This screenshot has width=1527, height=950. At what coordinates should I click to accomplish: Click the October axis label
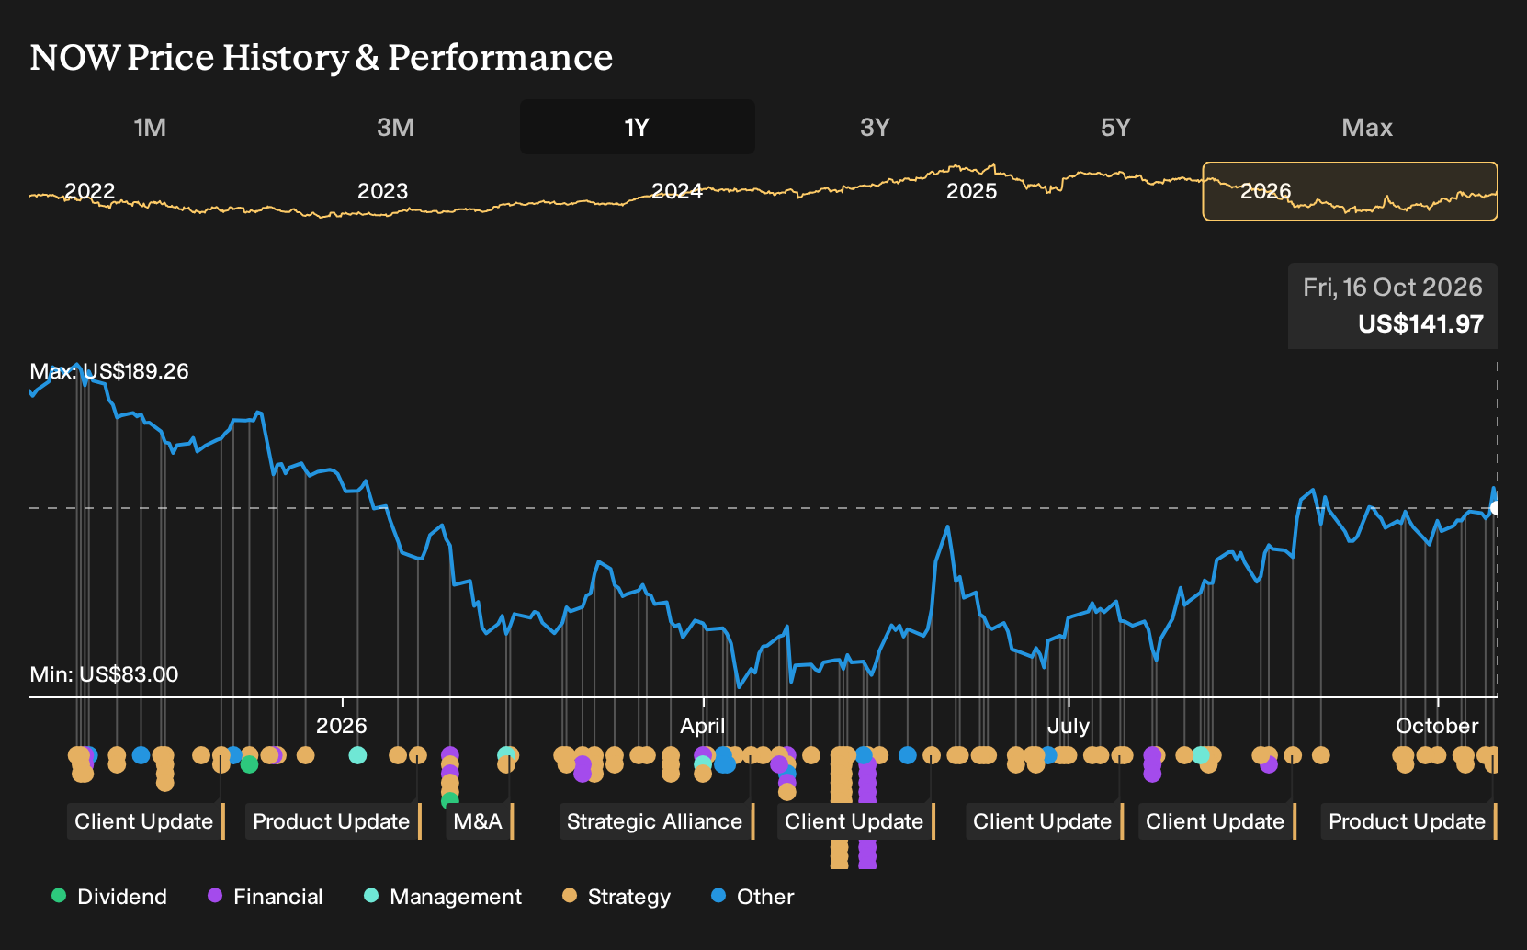1437,726
